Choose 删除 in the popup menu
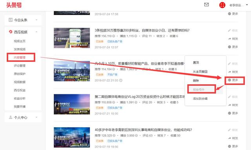The image size is (251, 150). [x=196, y=81]
